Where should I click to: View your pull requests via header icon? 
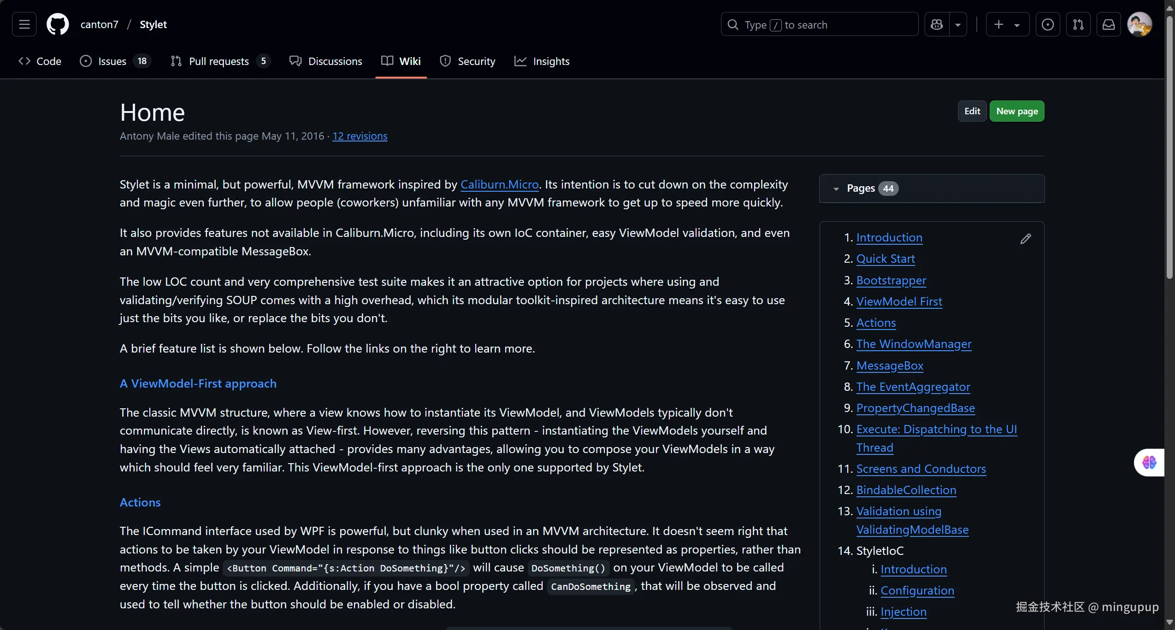[1078, 24]
